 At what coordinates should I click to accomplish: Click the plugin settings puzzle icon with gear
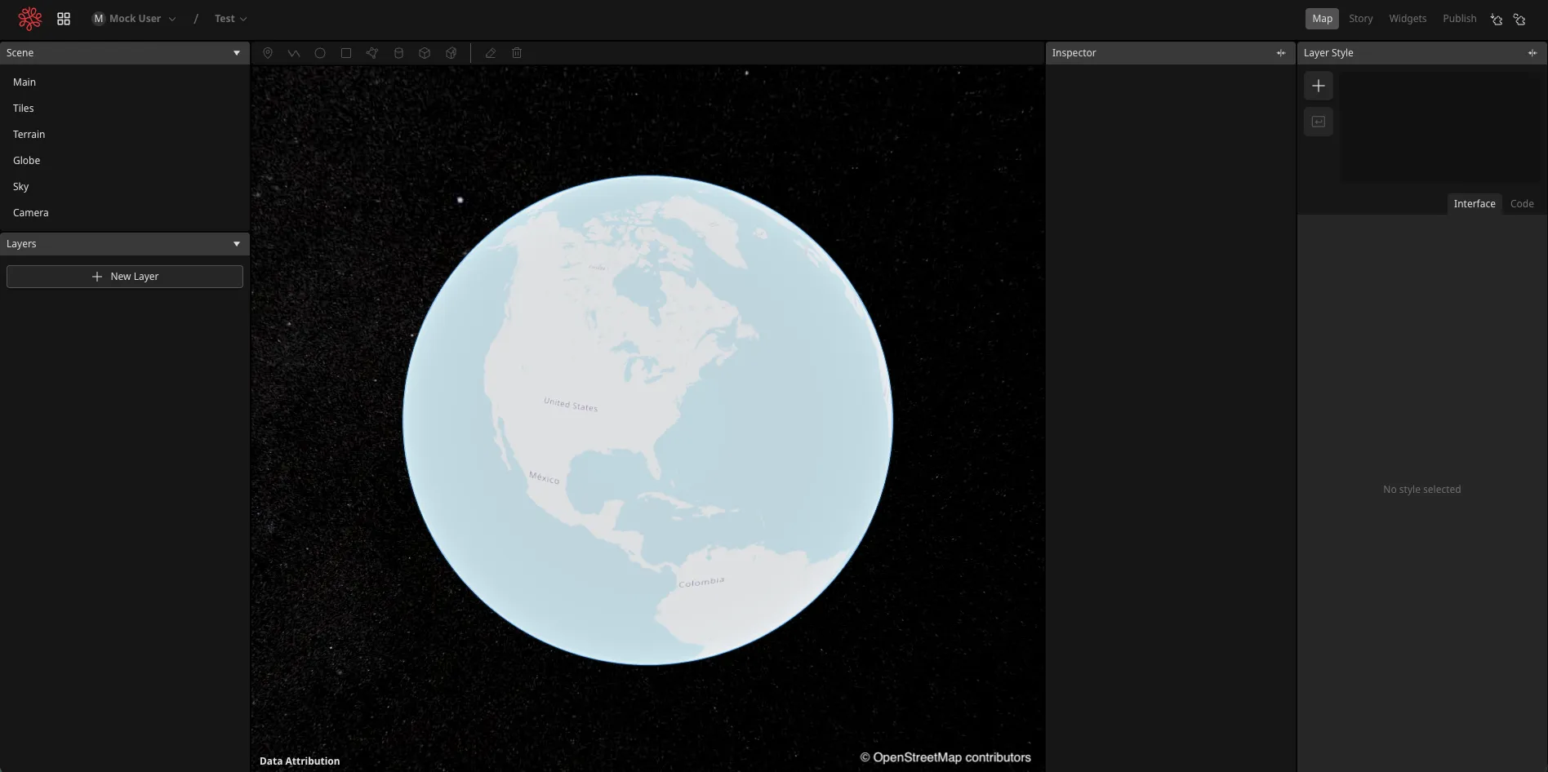(1519, 19)
